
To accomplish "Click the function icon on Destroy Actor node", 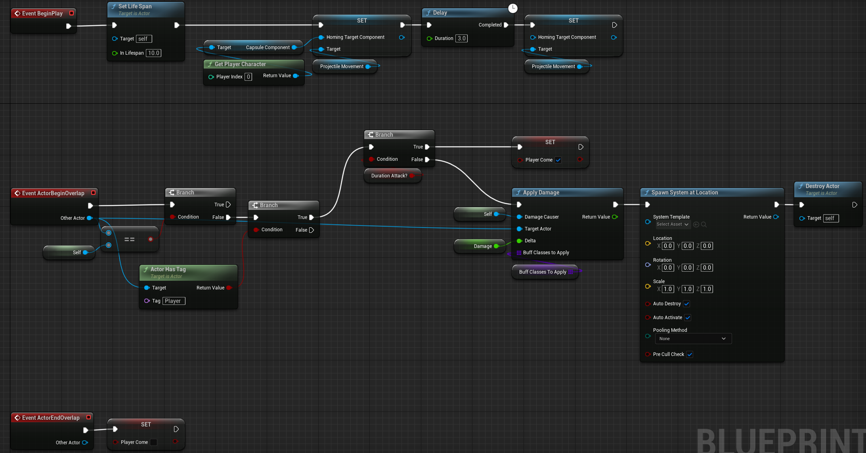I will (801, 186).
